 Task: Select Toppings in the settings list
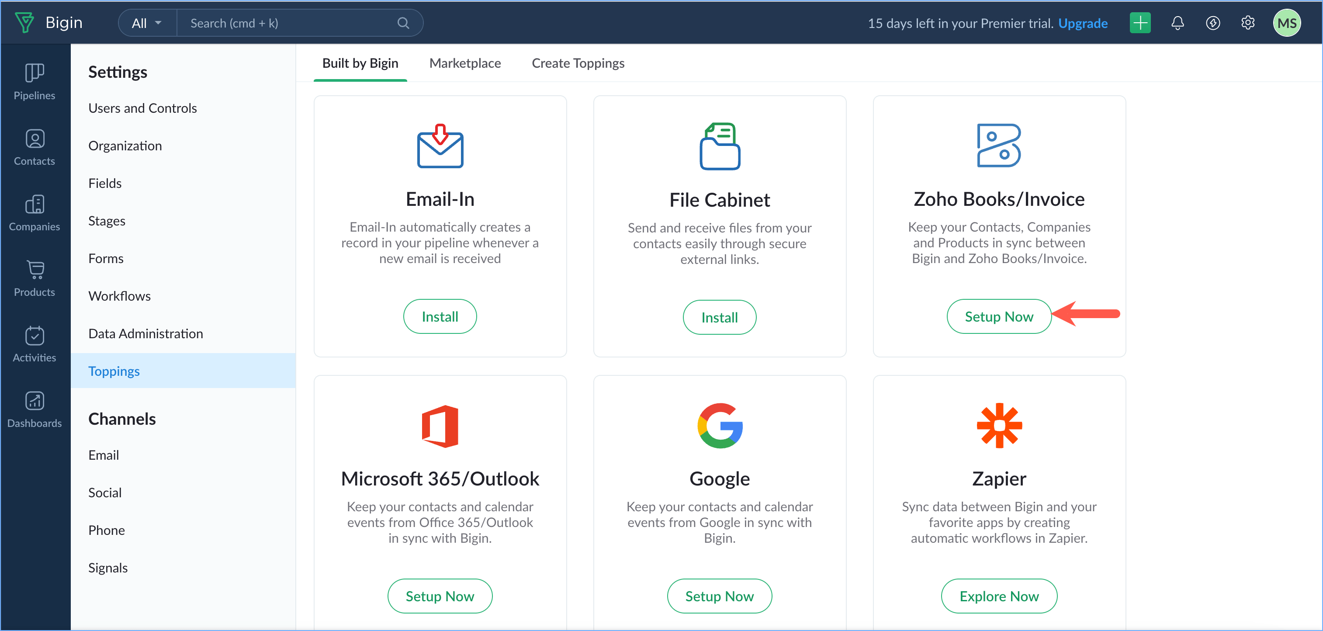pyautogui.click(x=183, y=371)
